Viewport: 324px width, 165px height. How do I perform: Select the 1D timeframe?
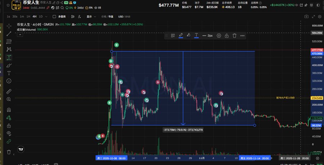pyautogui.click(x=41, y=17)
